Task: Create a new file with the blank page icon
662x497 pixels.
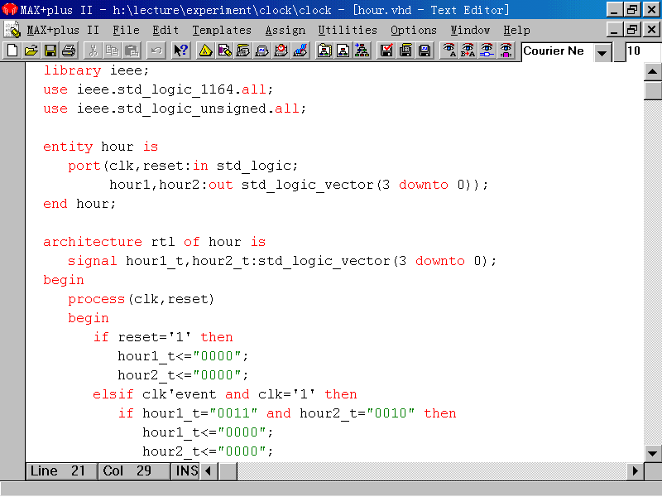Action: [12, 51]
